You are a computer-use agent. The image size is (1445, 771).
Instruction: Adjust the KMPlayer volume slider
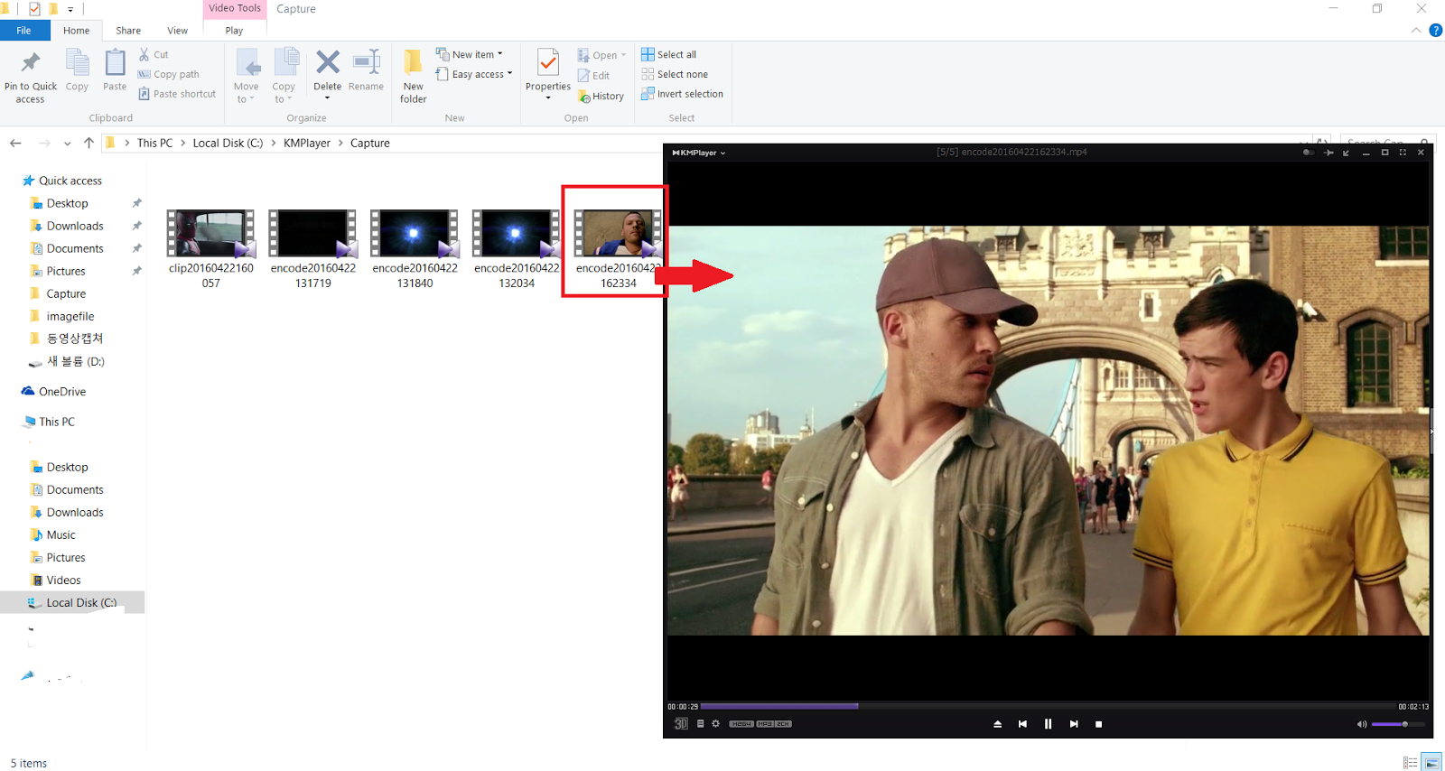pos(1398,724)
